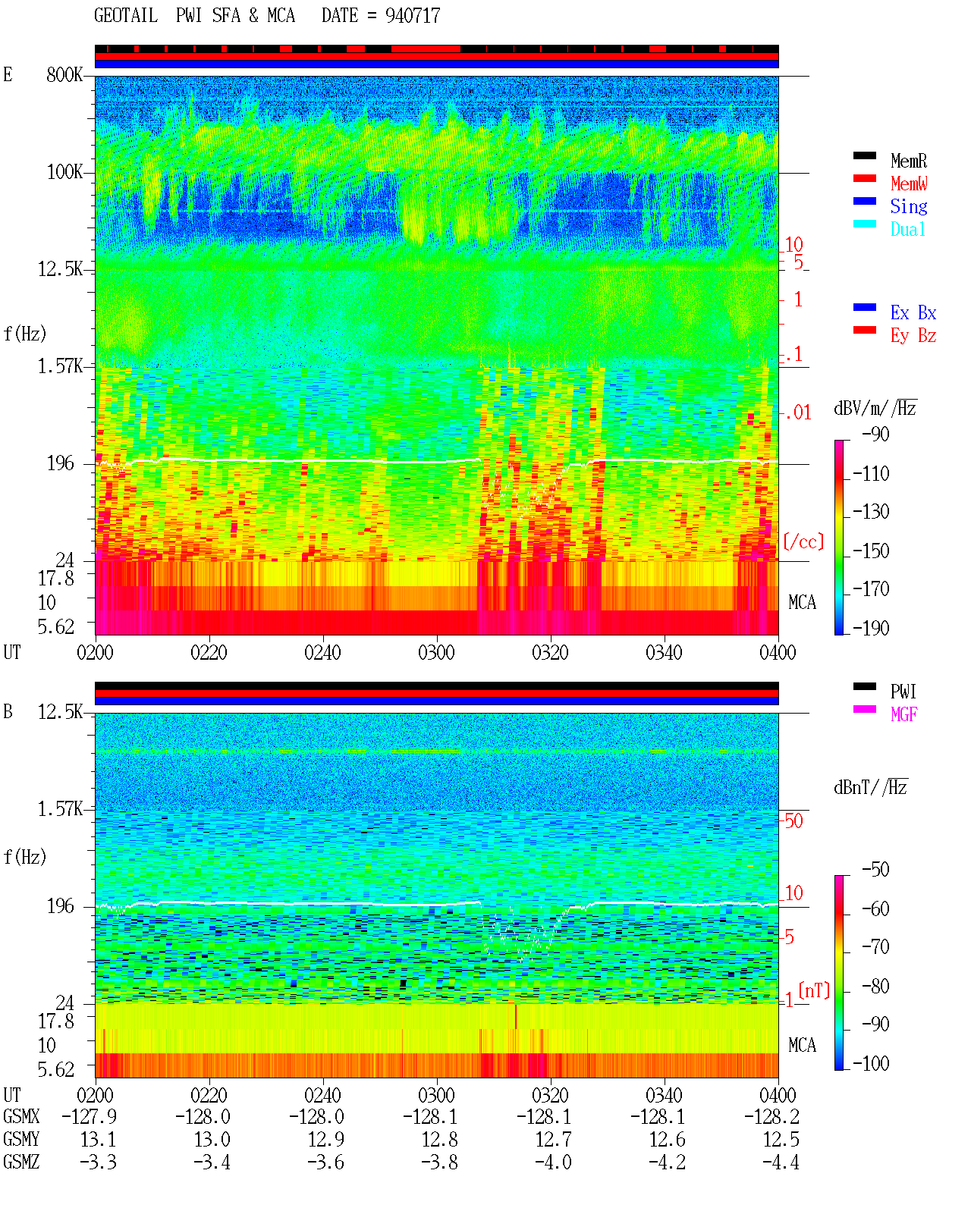Click the '-190' color scale value
Viewport: 971px width, 1208px height.
point(871,628)
